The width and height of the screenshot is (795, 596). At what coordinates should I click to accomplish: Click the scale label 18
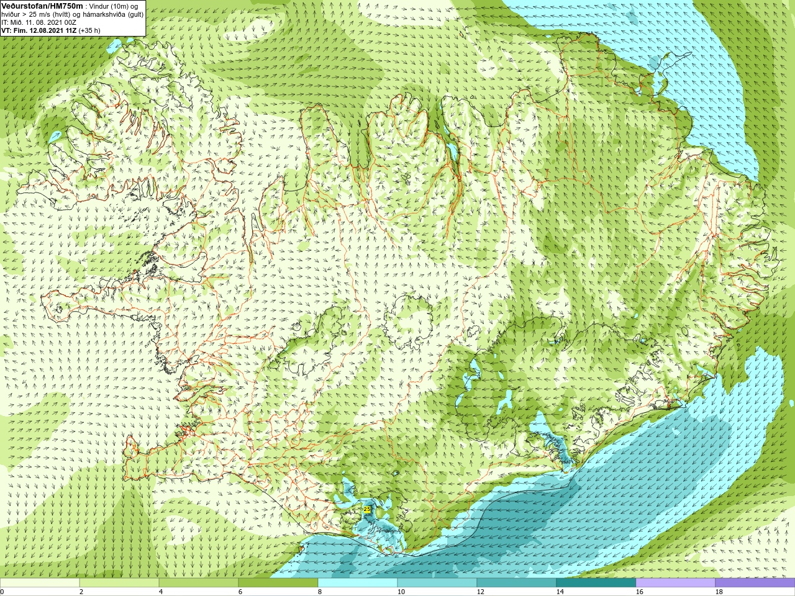[719, 592]
